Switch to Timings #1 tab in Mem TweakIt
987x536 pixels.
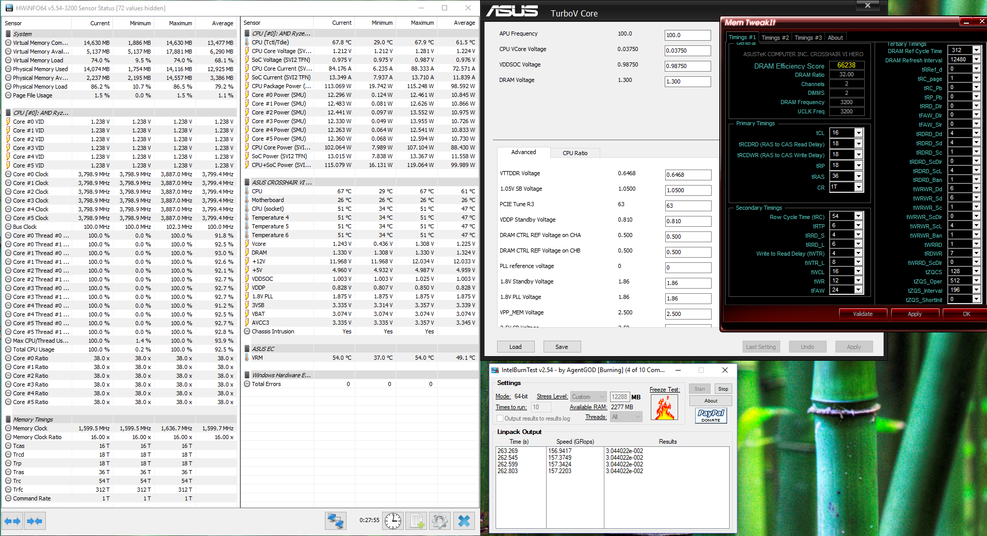coord(742,37)
